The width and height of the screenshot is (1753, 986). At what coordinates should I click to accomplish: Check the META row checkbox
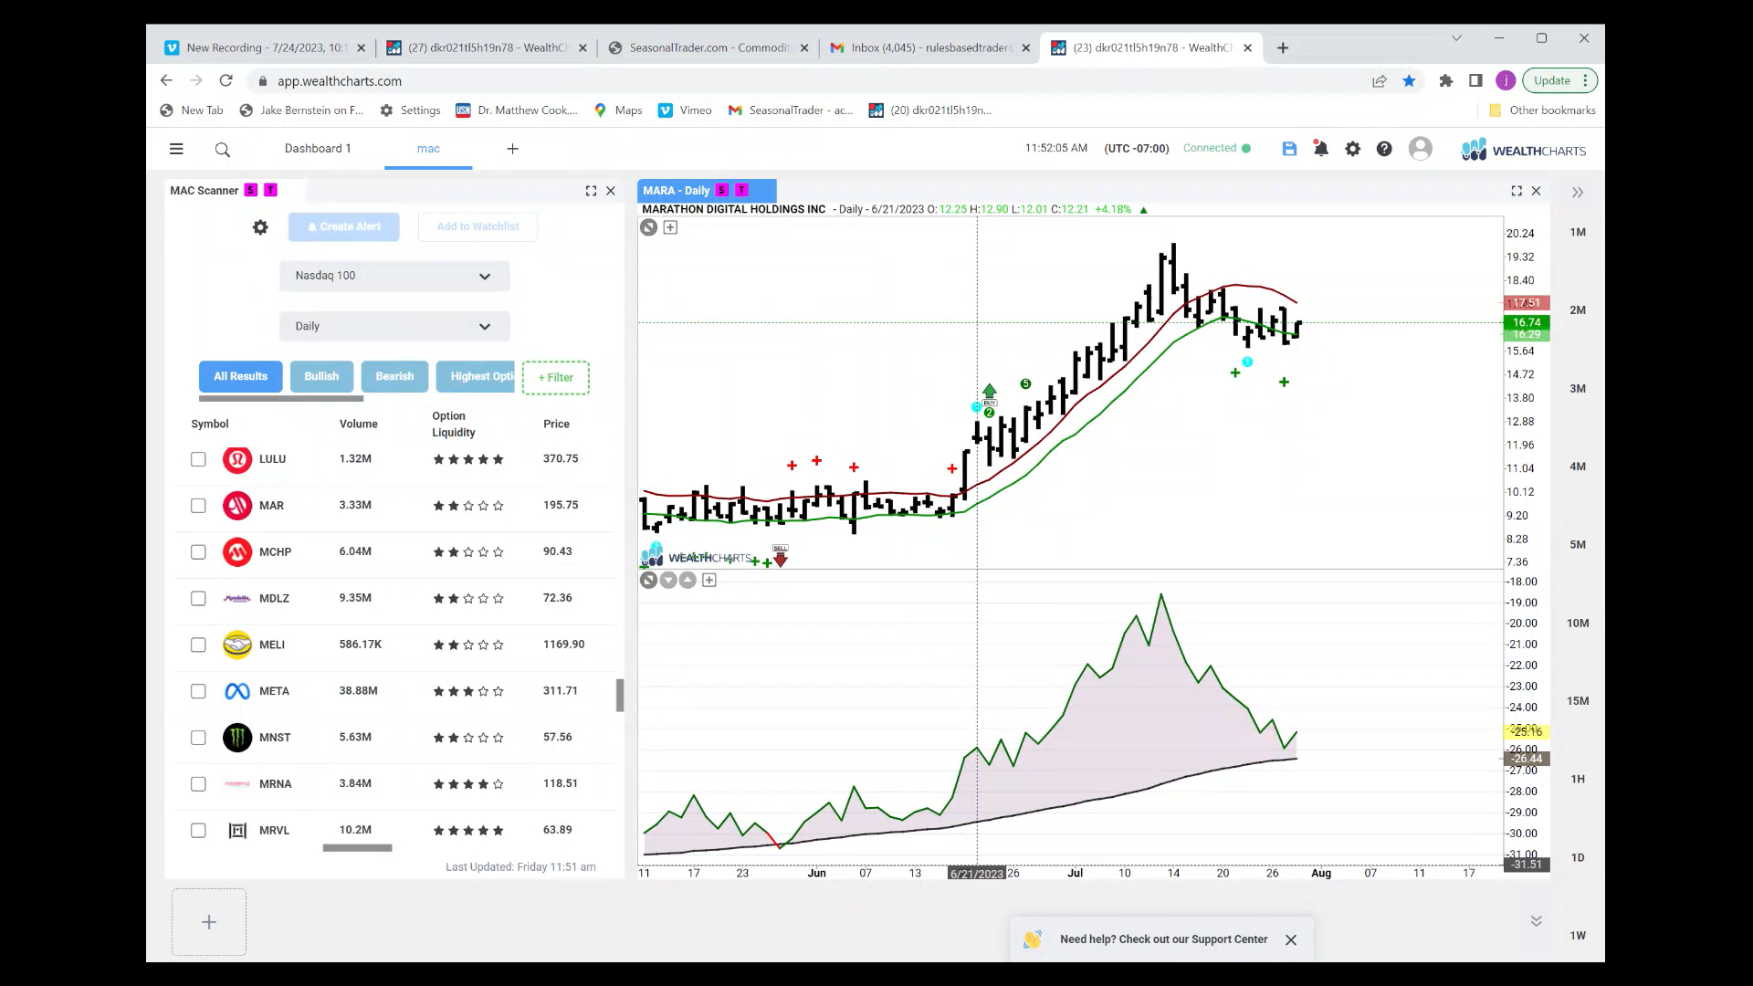(x=198, y=692)
